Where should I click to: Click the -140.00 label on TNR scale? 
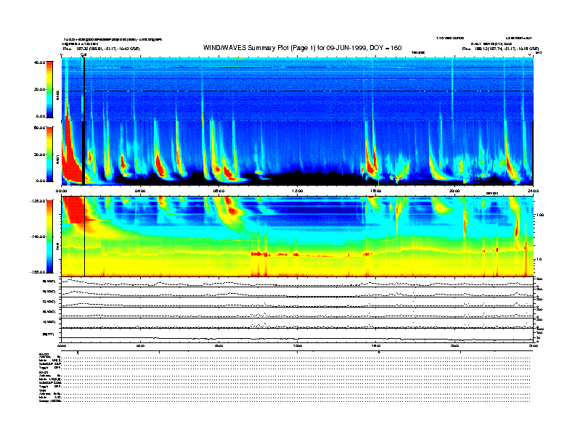point(38,237)
